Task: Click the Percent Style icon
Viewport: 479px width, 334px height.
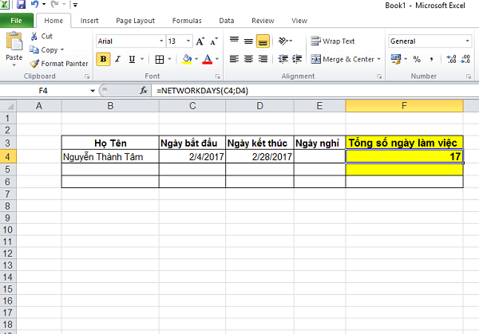Action: click(416, 59)
